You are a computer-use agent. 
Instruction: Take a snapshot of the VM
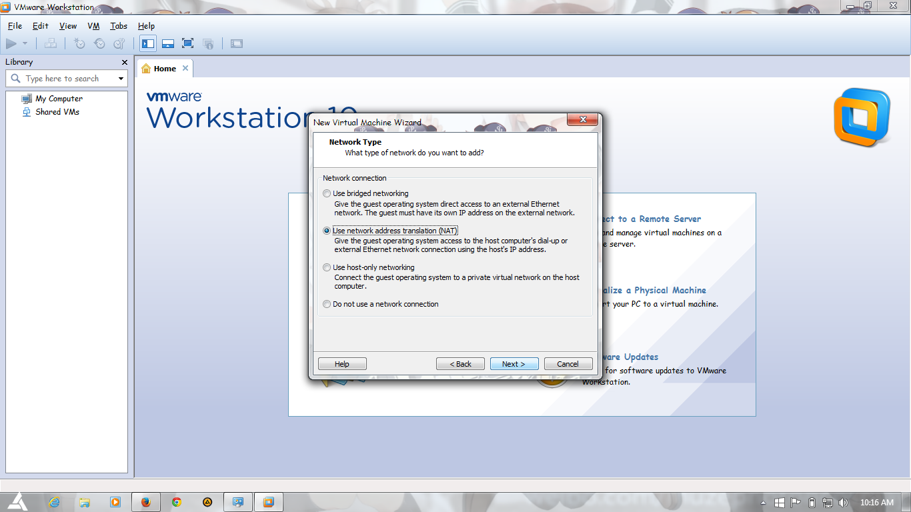tap(79, 43)
